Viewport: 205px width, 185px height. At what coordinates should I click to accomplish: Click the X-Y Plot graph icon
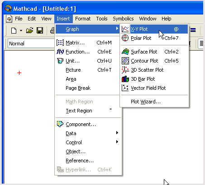[125, 29]
